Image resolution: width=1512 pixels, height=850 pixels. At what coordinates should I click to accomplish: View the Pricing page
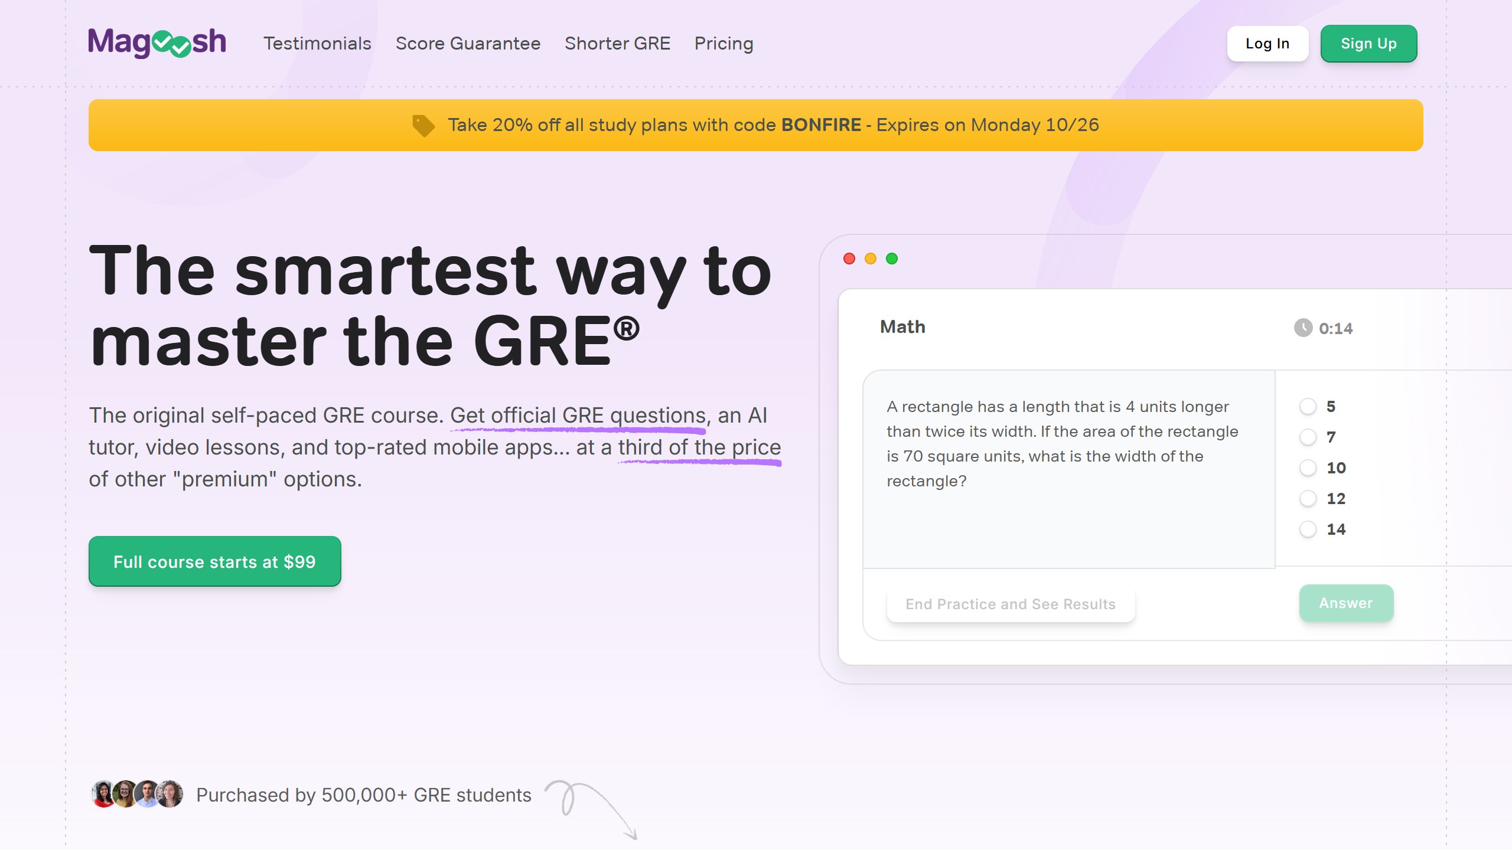724,44
